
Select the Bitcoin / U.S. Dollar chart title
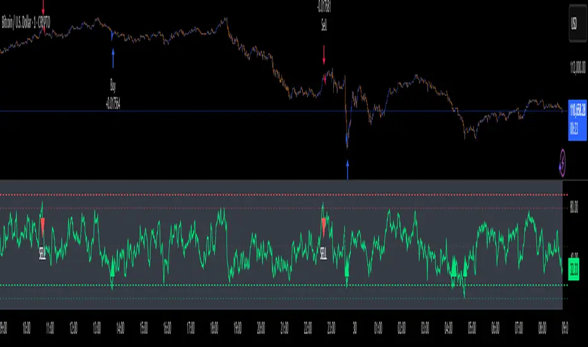click(x=26, y=23)
